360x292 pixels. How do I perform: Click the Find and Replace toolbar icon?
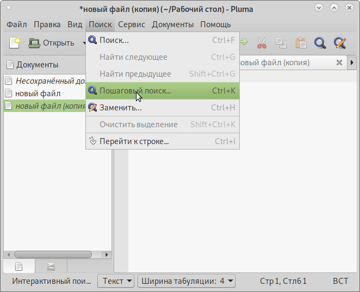point(340,43)
